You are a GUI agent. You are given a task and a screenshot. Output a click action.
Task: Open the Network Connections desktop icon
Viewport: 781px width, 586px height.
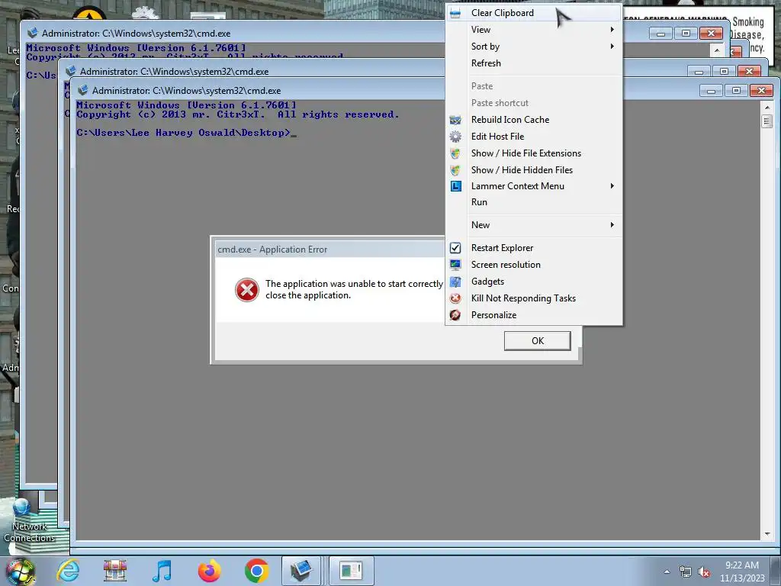point(29,520)
